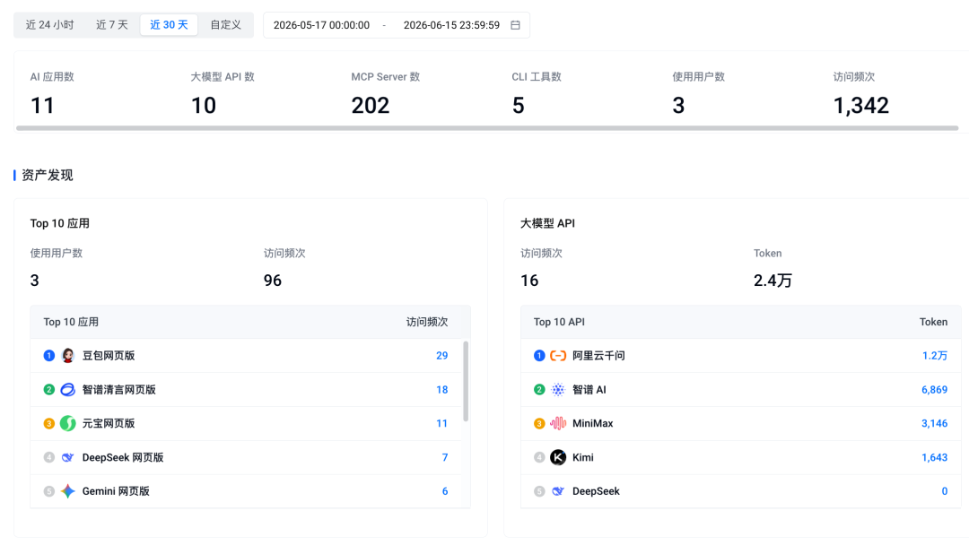Click the Token total 2.4万
This screenshot has height=545, width=969.
point(773,281)
